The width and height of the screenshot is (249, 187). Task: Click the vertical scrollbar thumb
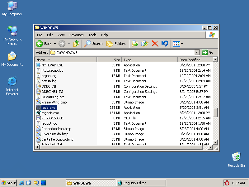click(x=215, y=113)
